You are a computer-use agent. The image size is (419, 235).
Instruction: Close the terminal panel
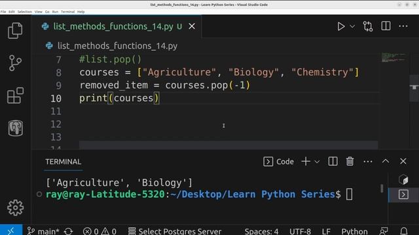(x=403, y=161)
